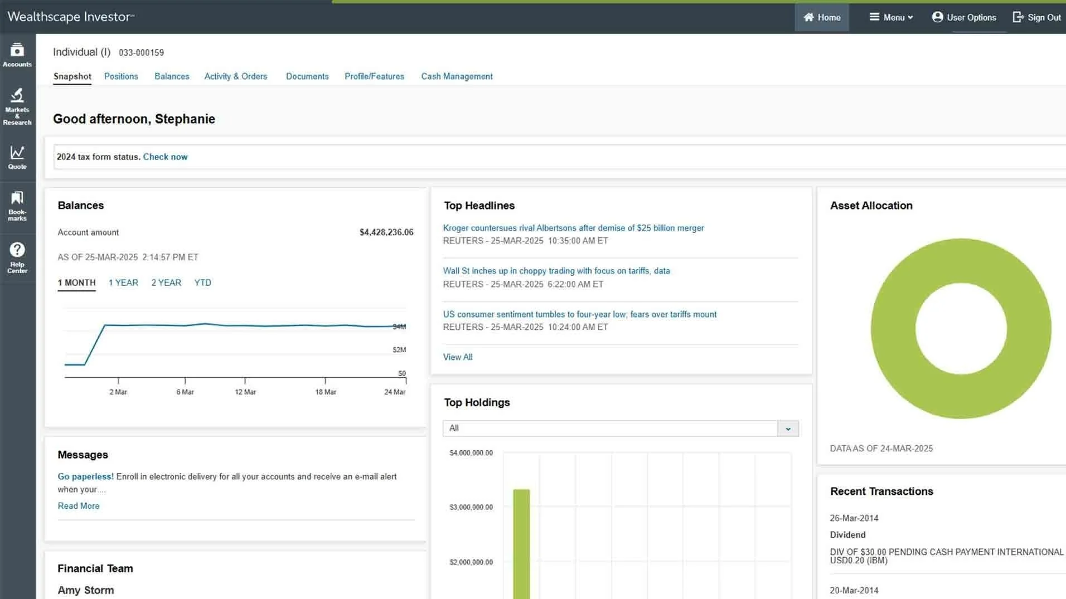Click the 26-Mar-2014 transaction date
Image resolution: width=1066 pixels, height=599 pixels.
[x=854, y=518]
